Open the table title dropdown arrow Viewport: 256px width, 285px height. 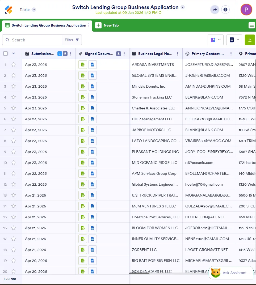(183, 7)
